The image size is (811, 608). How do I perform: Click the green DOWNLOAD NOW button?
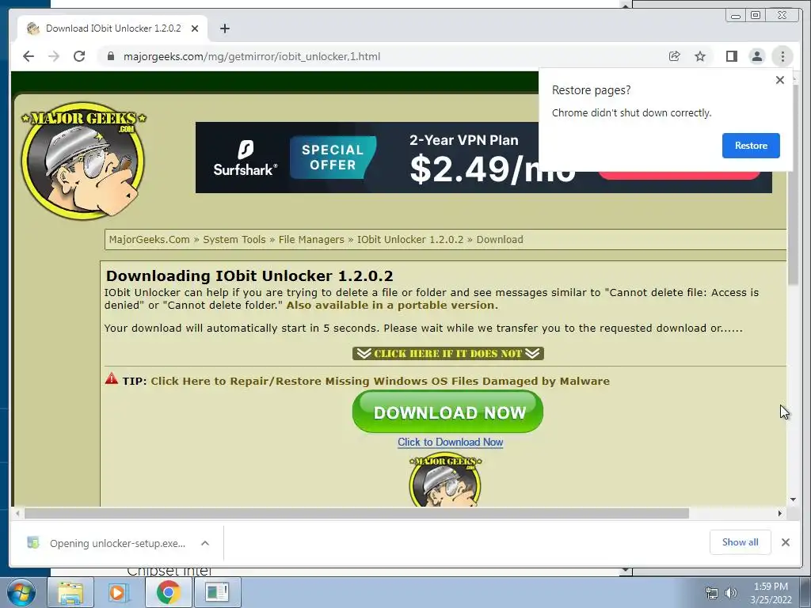[x=448, y=412]
